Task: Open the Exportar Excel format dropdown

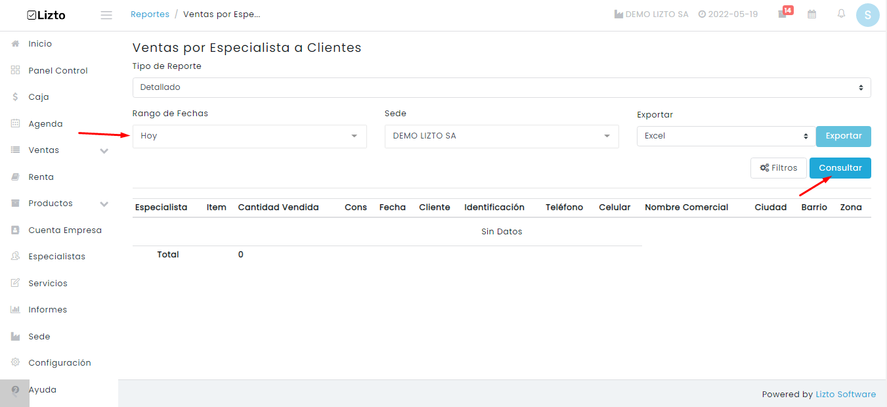Action: (x=726, y=136)
